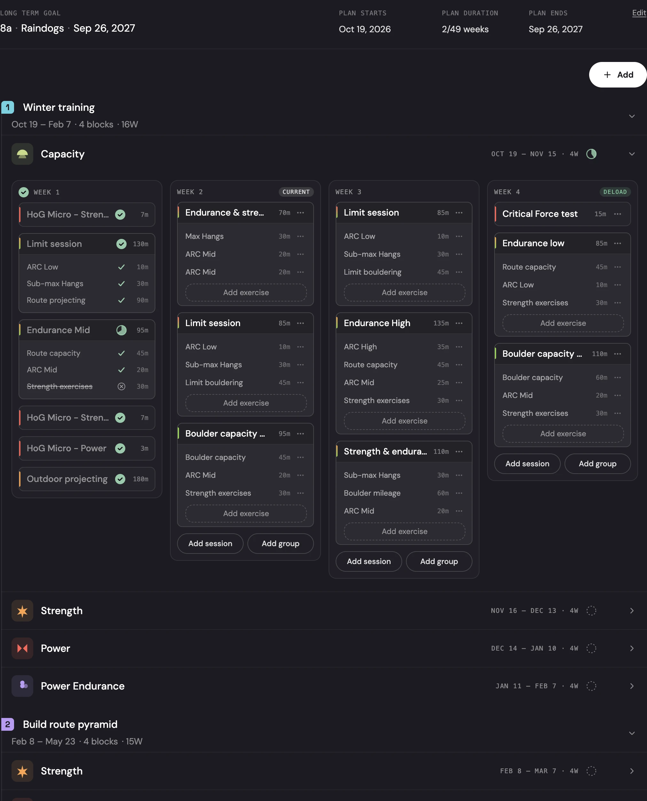The width and height of the screenshot is (647, 801).
Task: Collapse the Winter training phase
Action: tap(632, 116)
